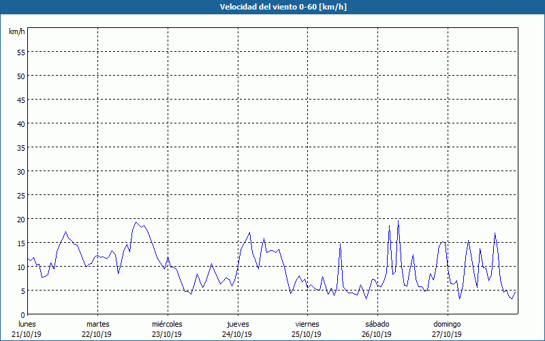This screenshot has width=545, height=341.
Task: Click the y-axis value 25
Action: 21,196
